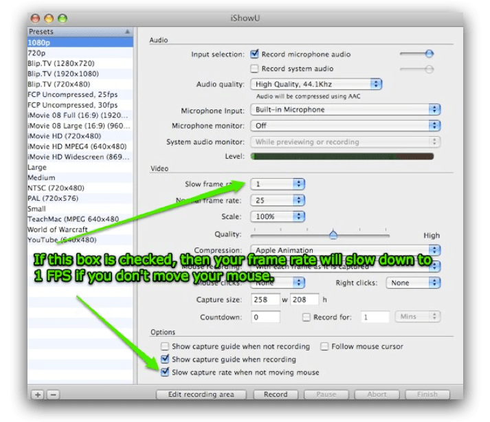Select the Blip.TV (1920x1080) preset

pos(80,74)
